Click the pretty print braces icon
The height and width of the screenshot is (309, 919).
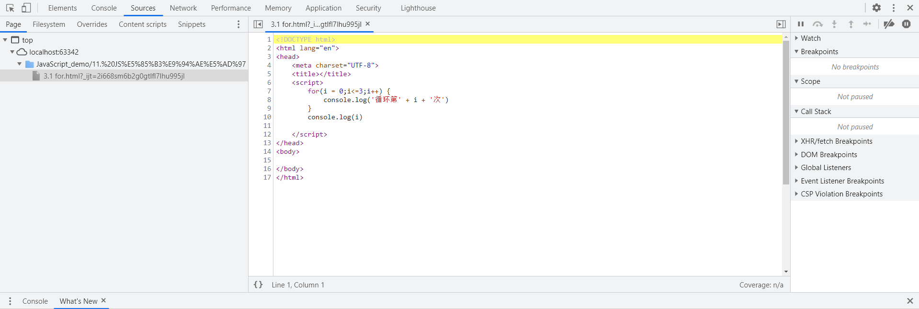(258, 285)
